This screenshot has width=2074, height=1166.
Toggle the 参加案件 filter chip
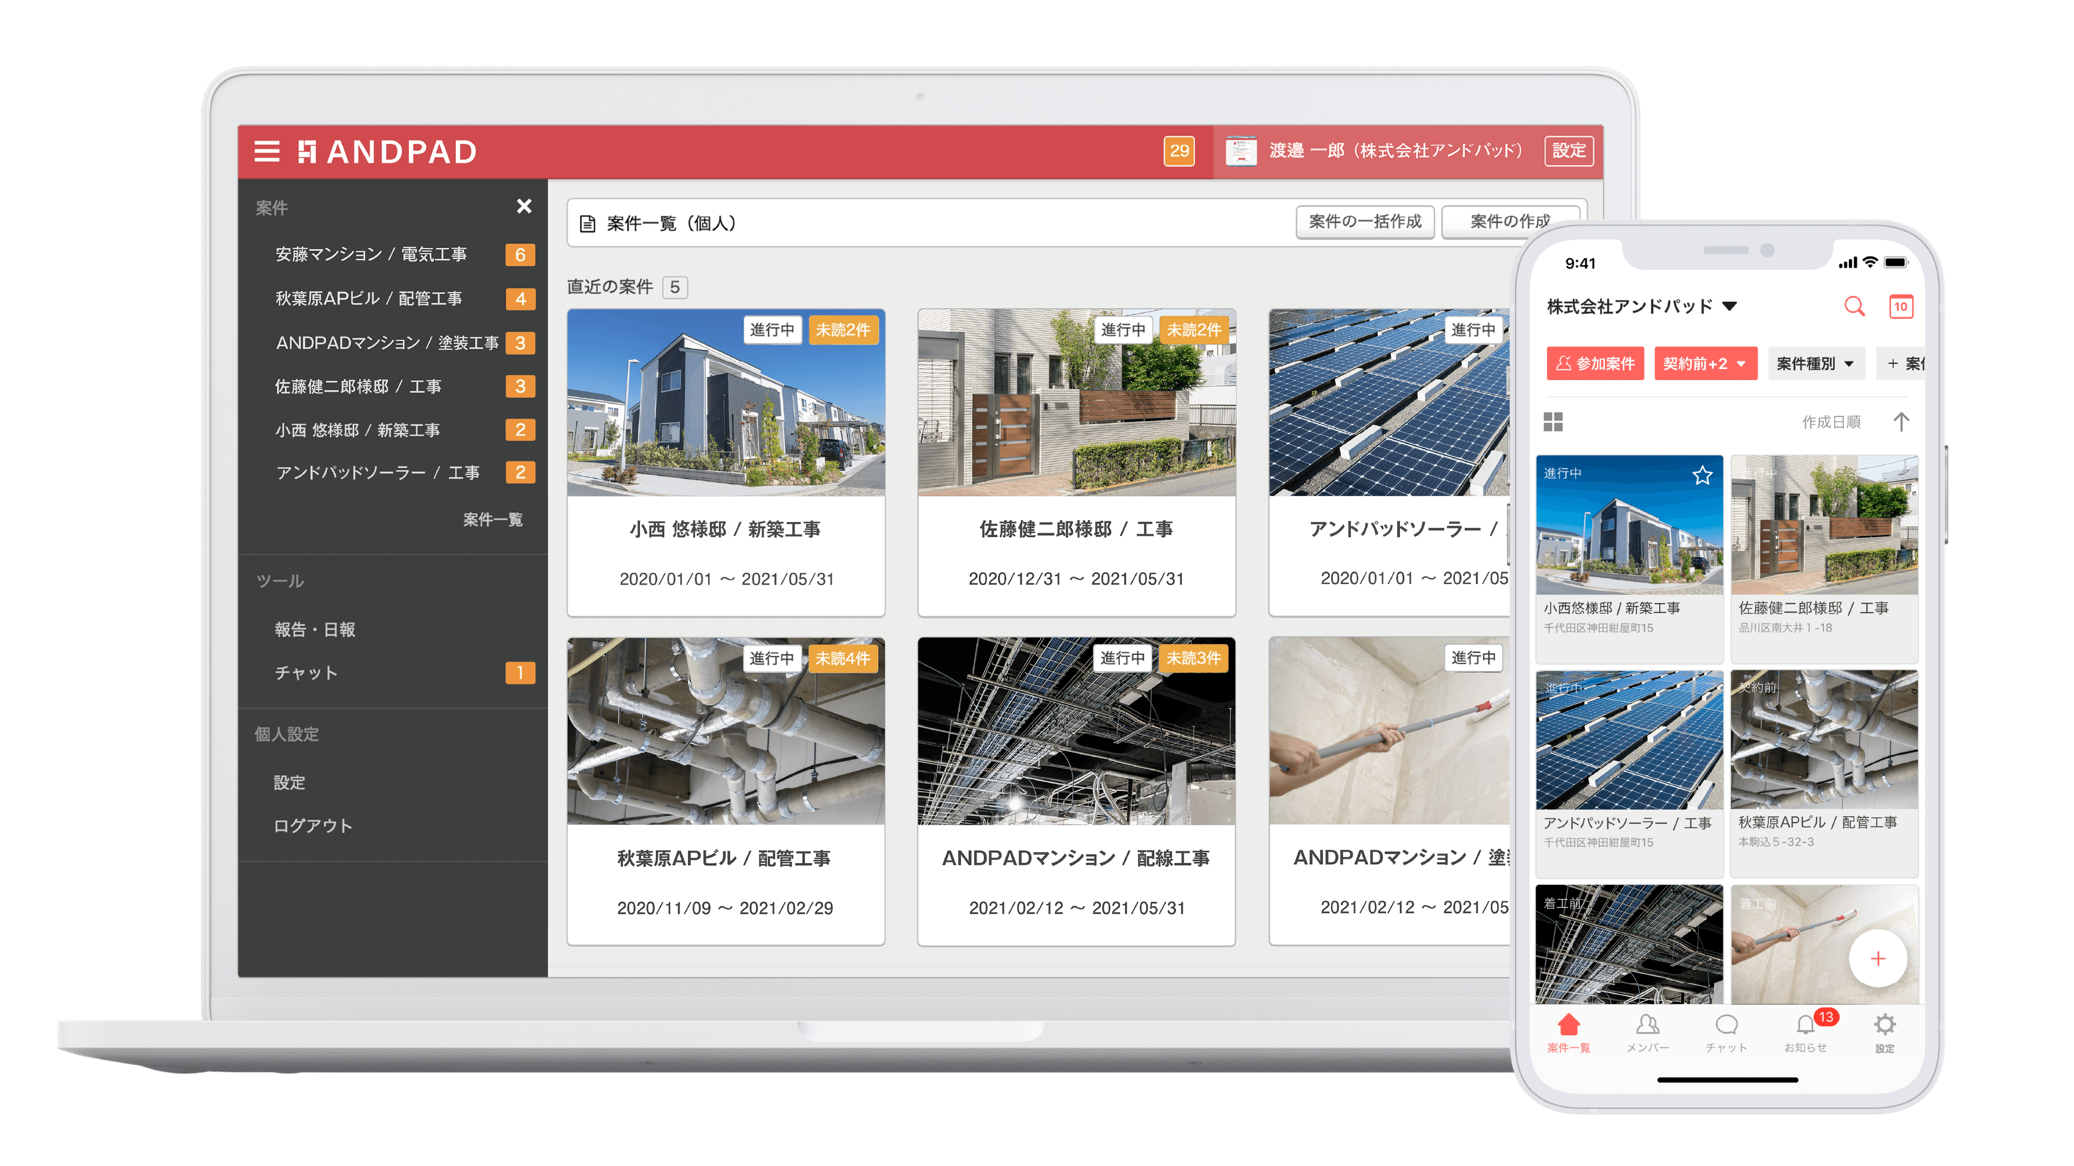coord(1595,364)
